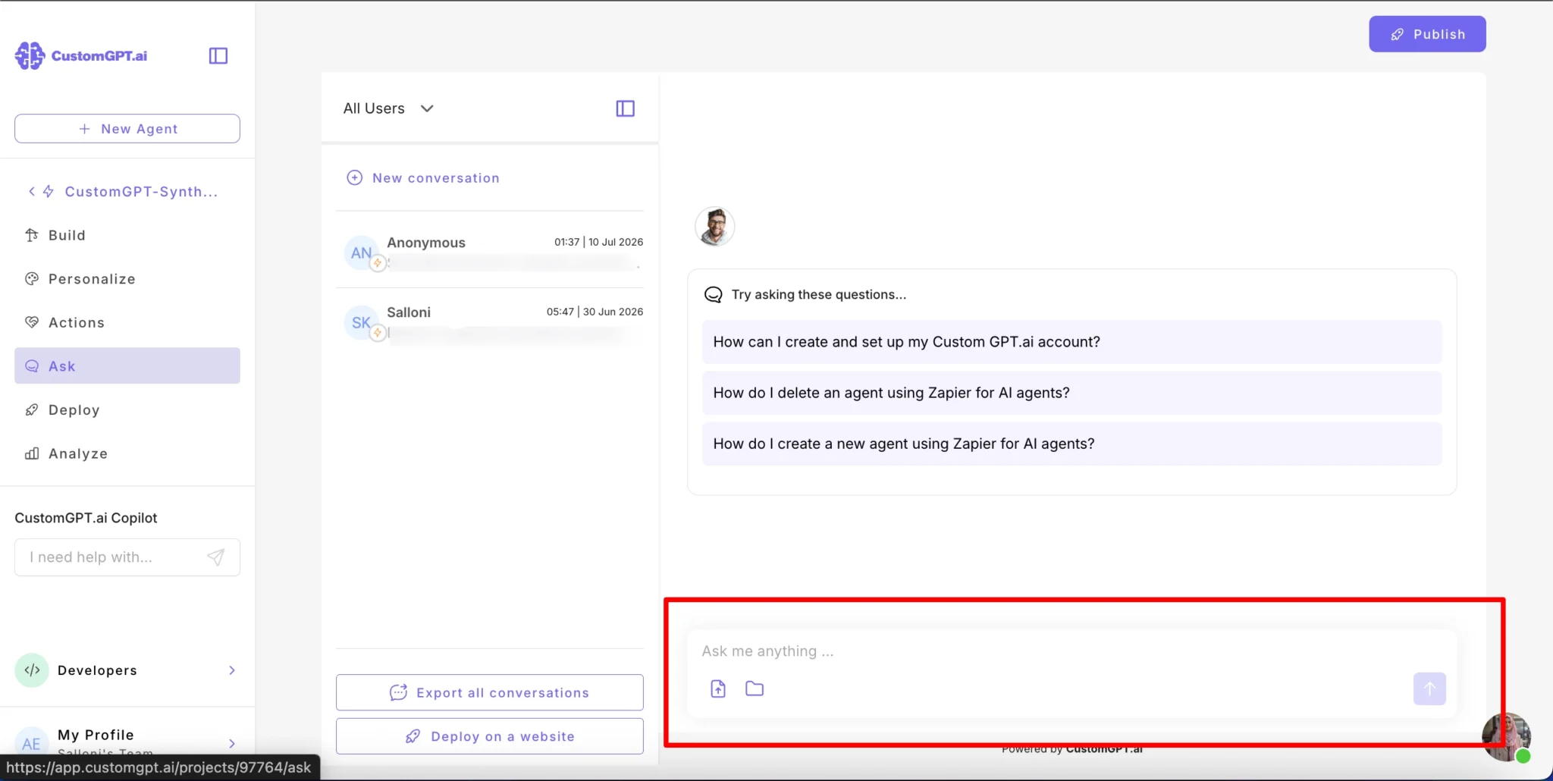Send message with the arrow-up button
Screen dimensions: 1553x781
(1429, 688)
